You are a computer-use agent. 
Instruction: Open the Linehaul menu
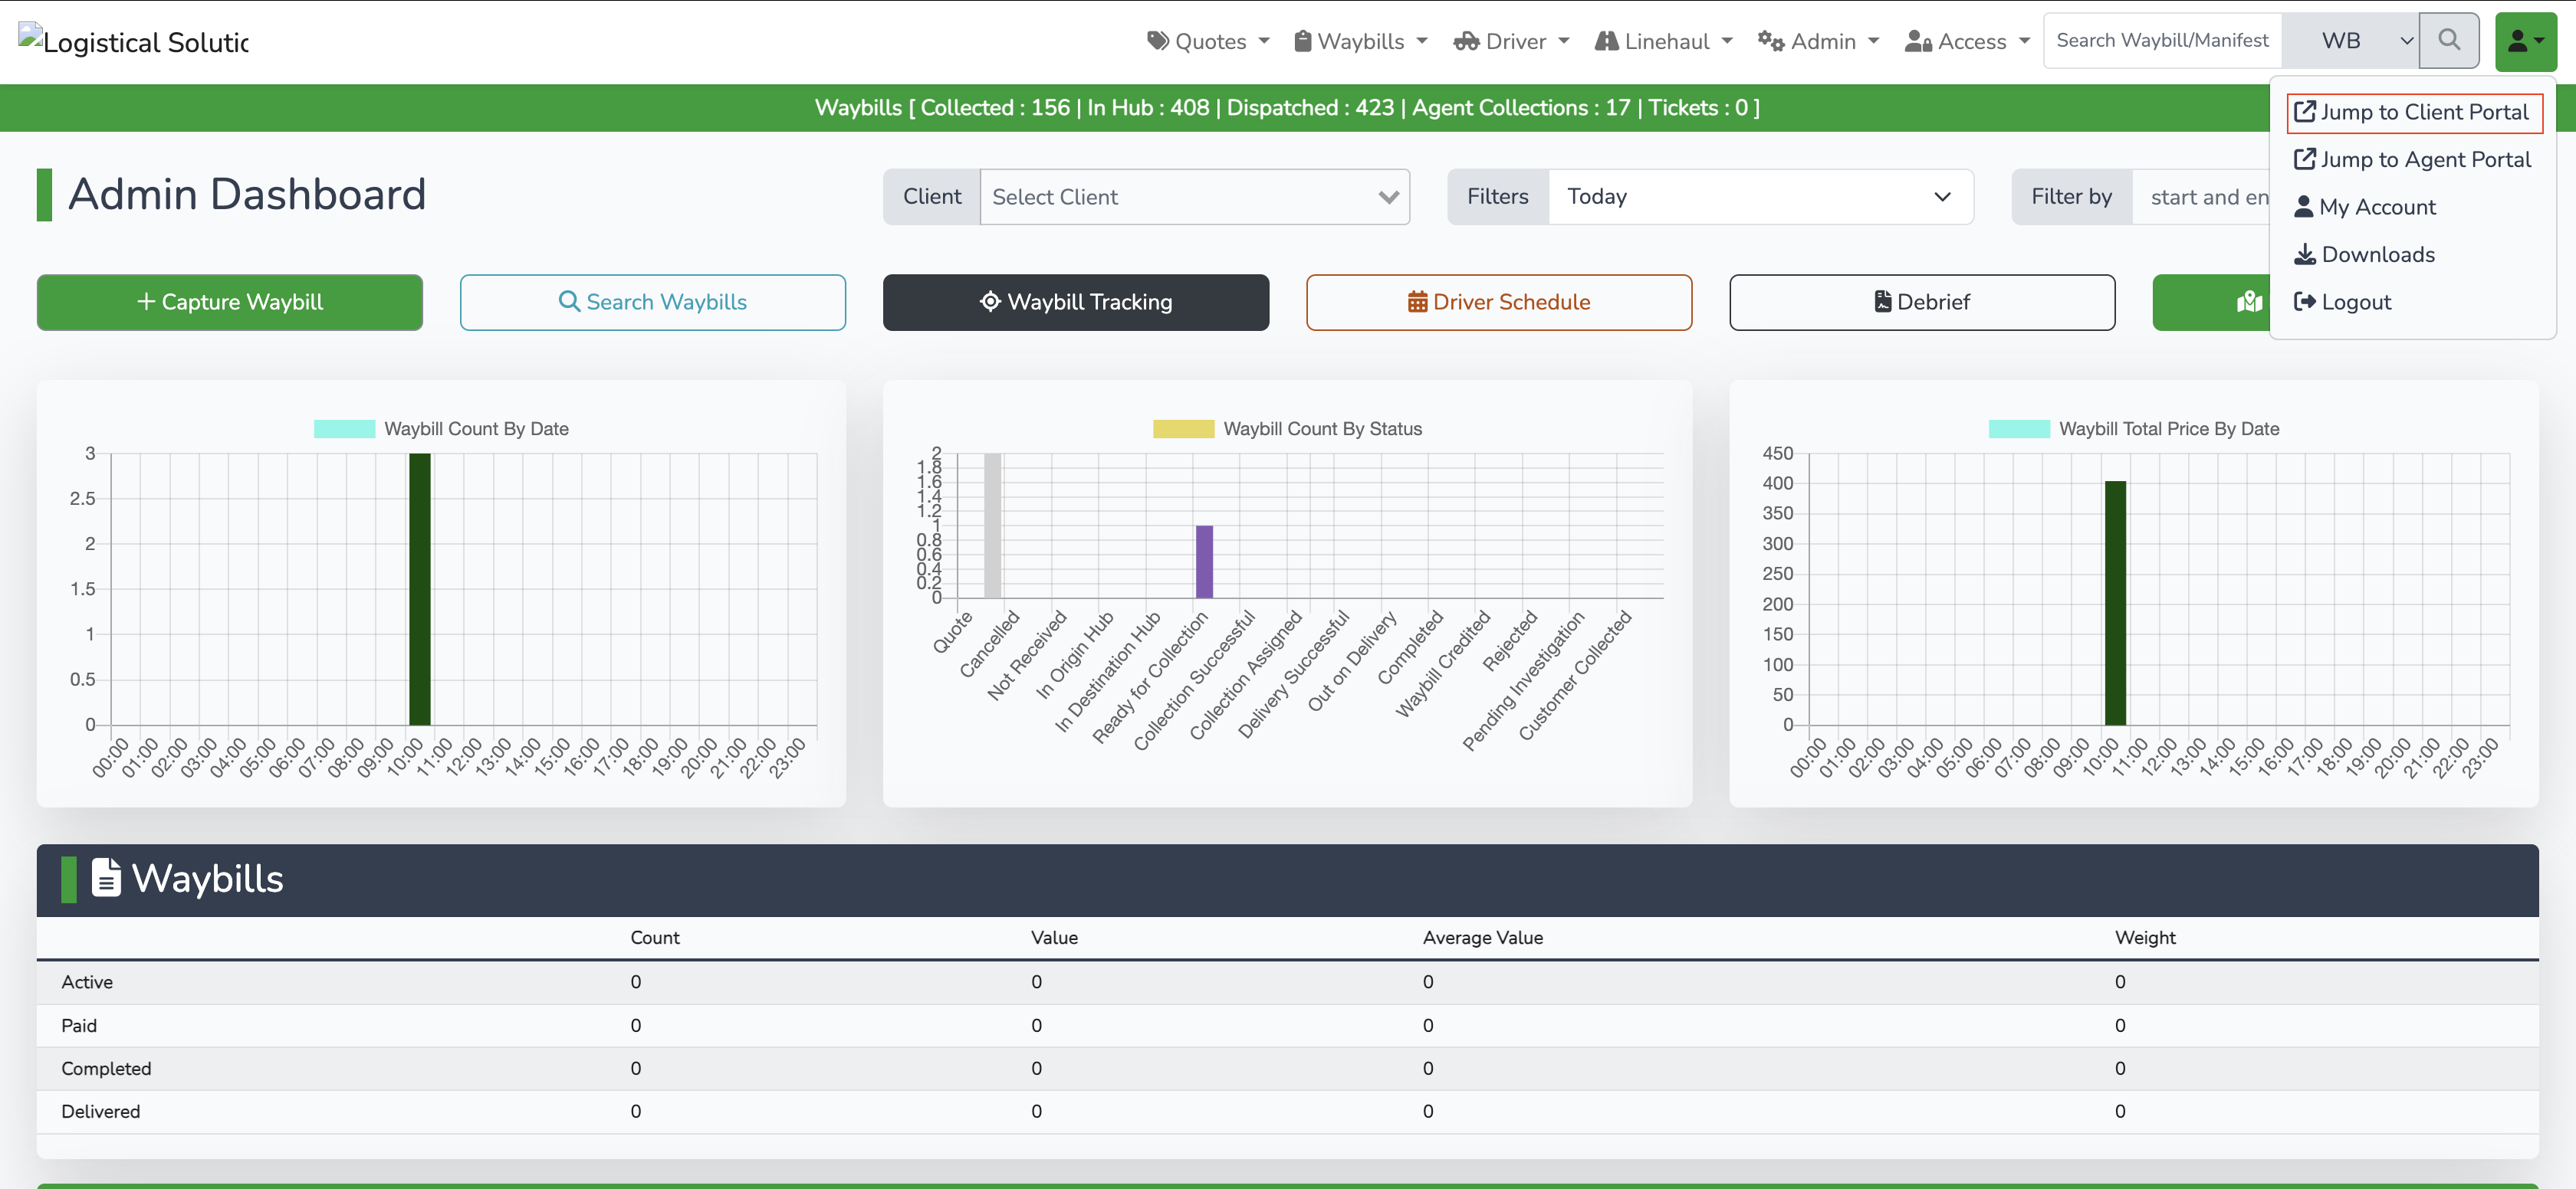(1662, 41)
